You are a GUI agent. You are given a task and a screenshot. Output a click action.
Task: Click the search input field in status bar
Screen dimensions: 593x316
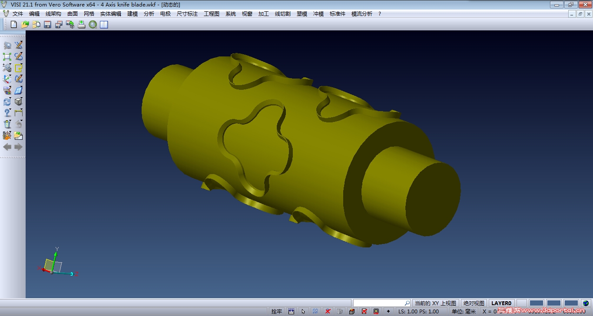pos(382,303)
